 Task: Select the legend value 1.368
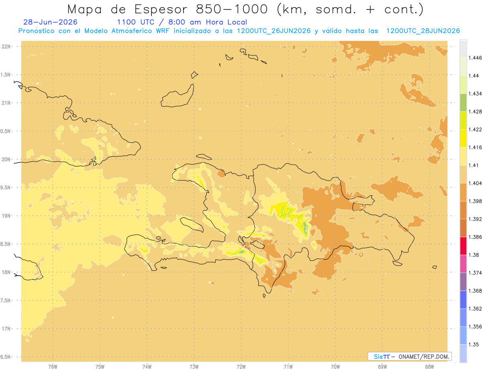476,291
